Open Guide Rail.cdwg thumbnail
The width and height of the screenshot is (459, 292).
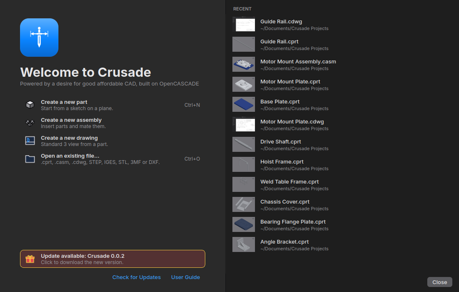[x=244, y=24]
